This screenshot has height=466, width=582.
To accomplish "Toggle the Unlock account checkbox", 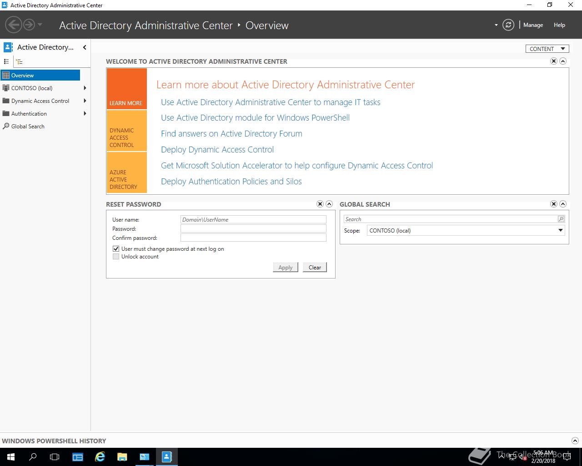I will (x=116, y=257).
